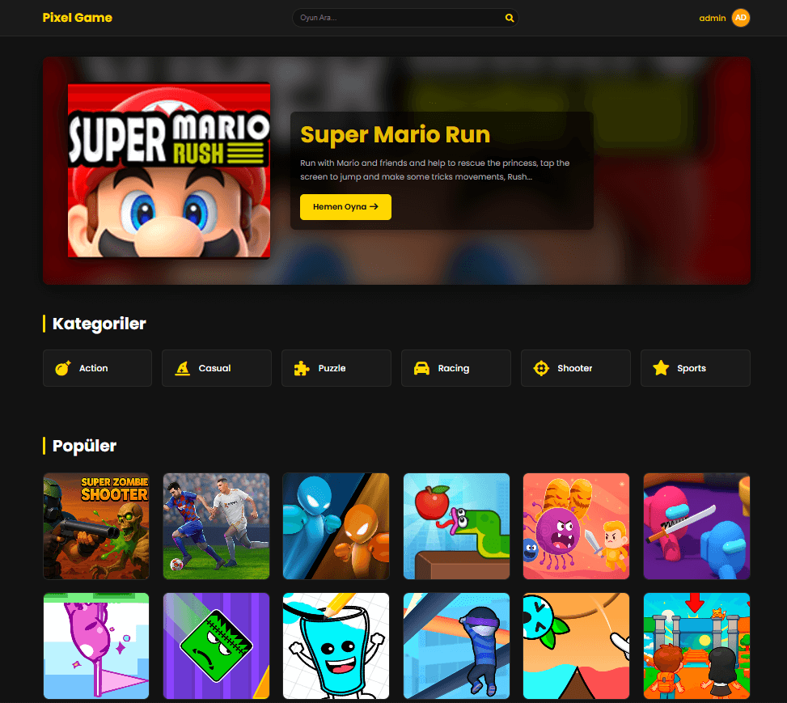
Task: Open the pink balloon and spike game
Action: click(x=96, y=646)
